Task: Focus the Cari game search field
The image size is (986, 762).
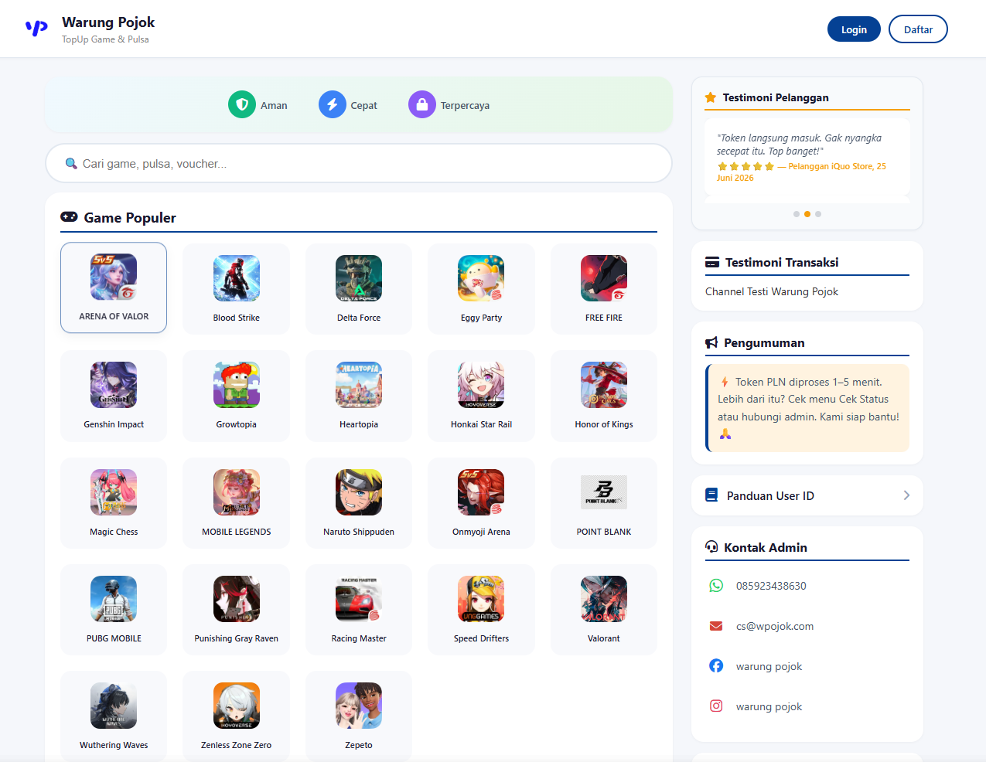Action: [x=359, y=163]
